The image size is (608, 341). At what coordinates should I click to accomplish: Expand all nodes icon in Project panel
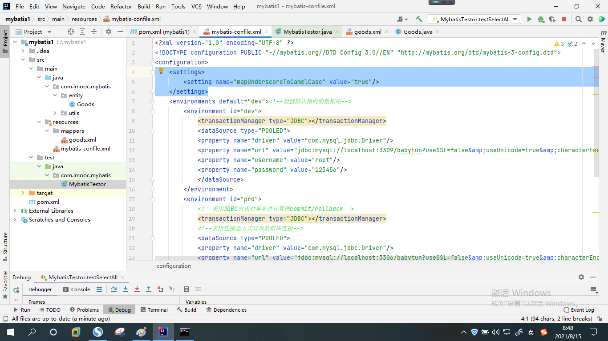(82, 32)
